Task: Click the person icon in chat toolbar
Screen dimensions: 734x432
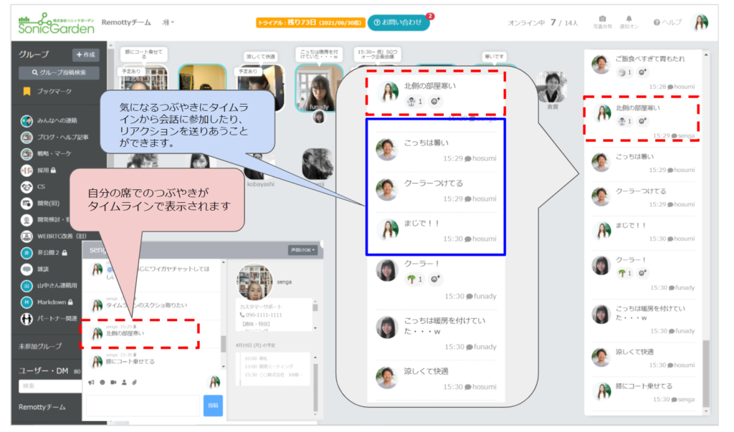Action: coord(124,383)
